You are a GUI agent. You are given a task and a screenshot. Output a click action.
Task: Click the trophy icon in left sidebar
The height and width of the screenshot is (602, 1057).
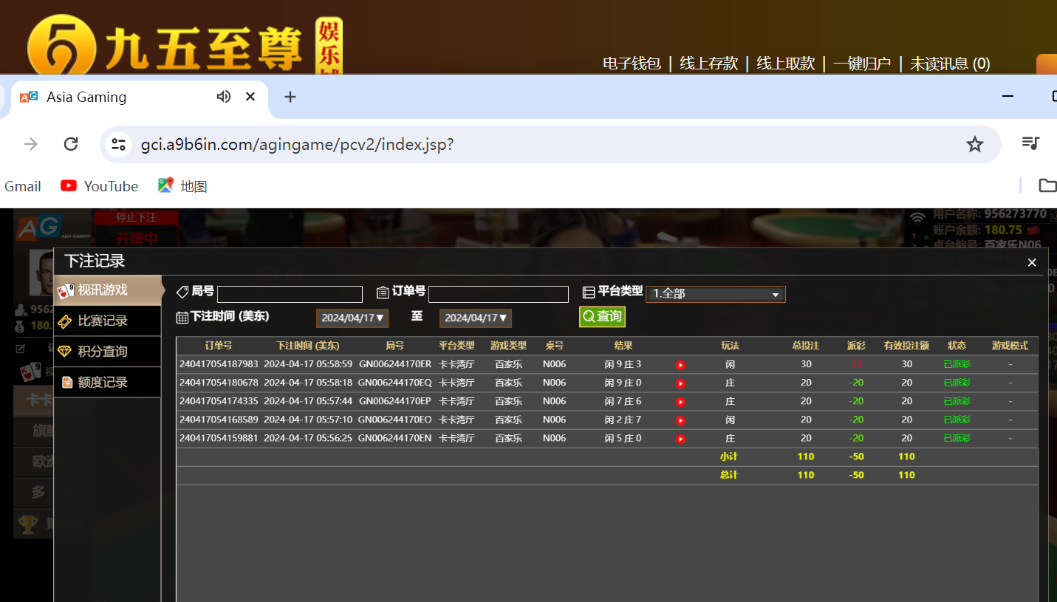[x=28, y=524]
